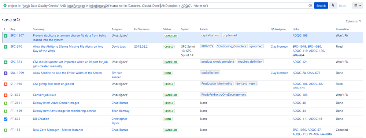The width and height of the screenshot is (366, 138).
Task: Sort by the Fix Version/s column header
Action: point(142,29)
